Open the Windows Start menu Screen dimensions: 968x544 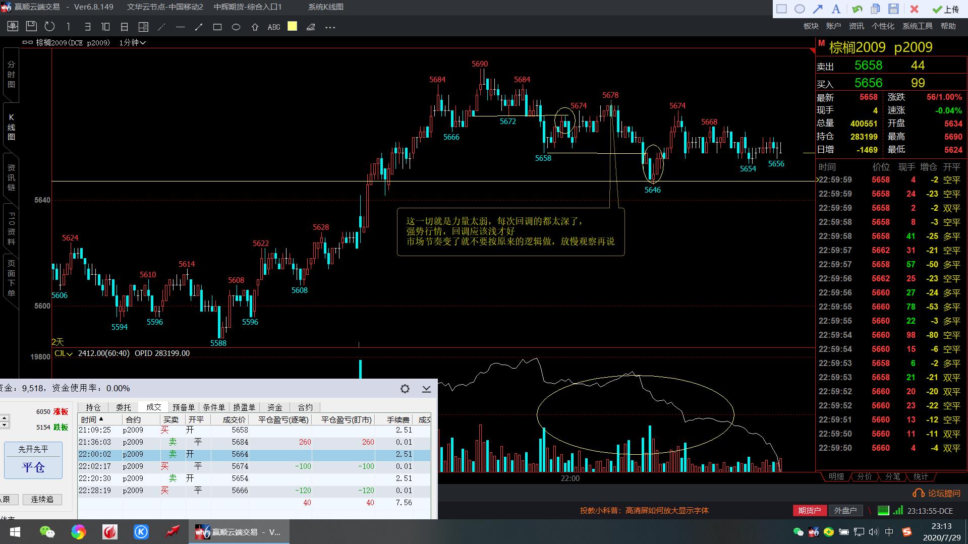pos(15,532)
